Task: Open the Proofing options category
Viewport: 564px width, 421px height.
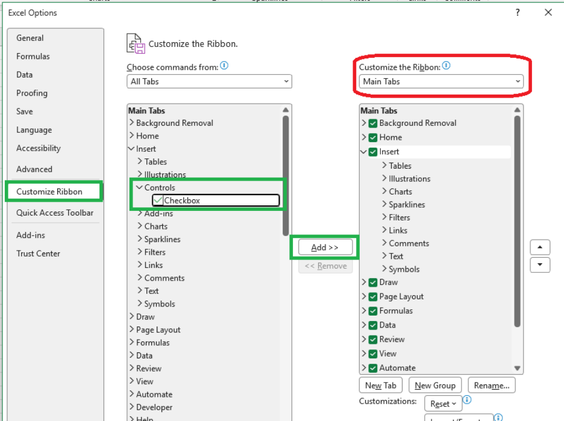Action: tap(32, 93)
